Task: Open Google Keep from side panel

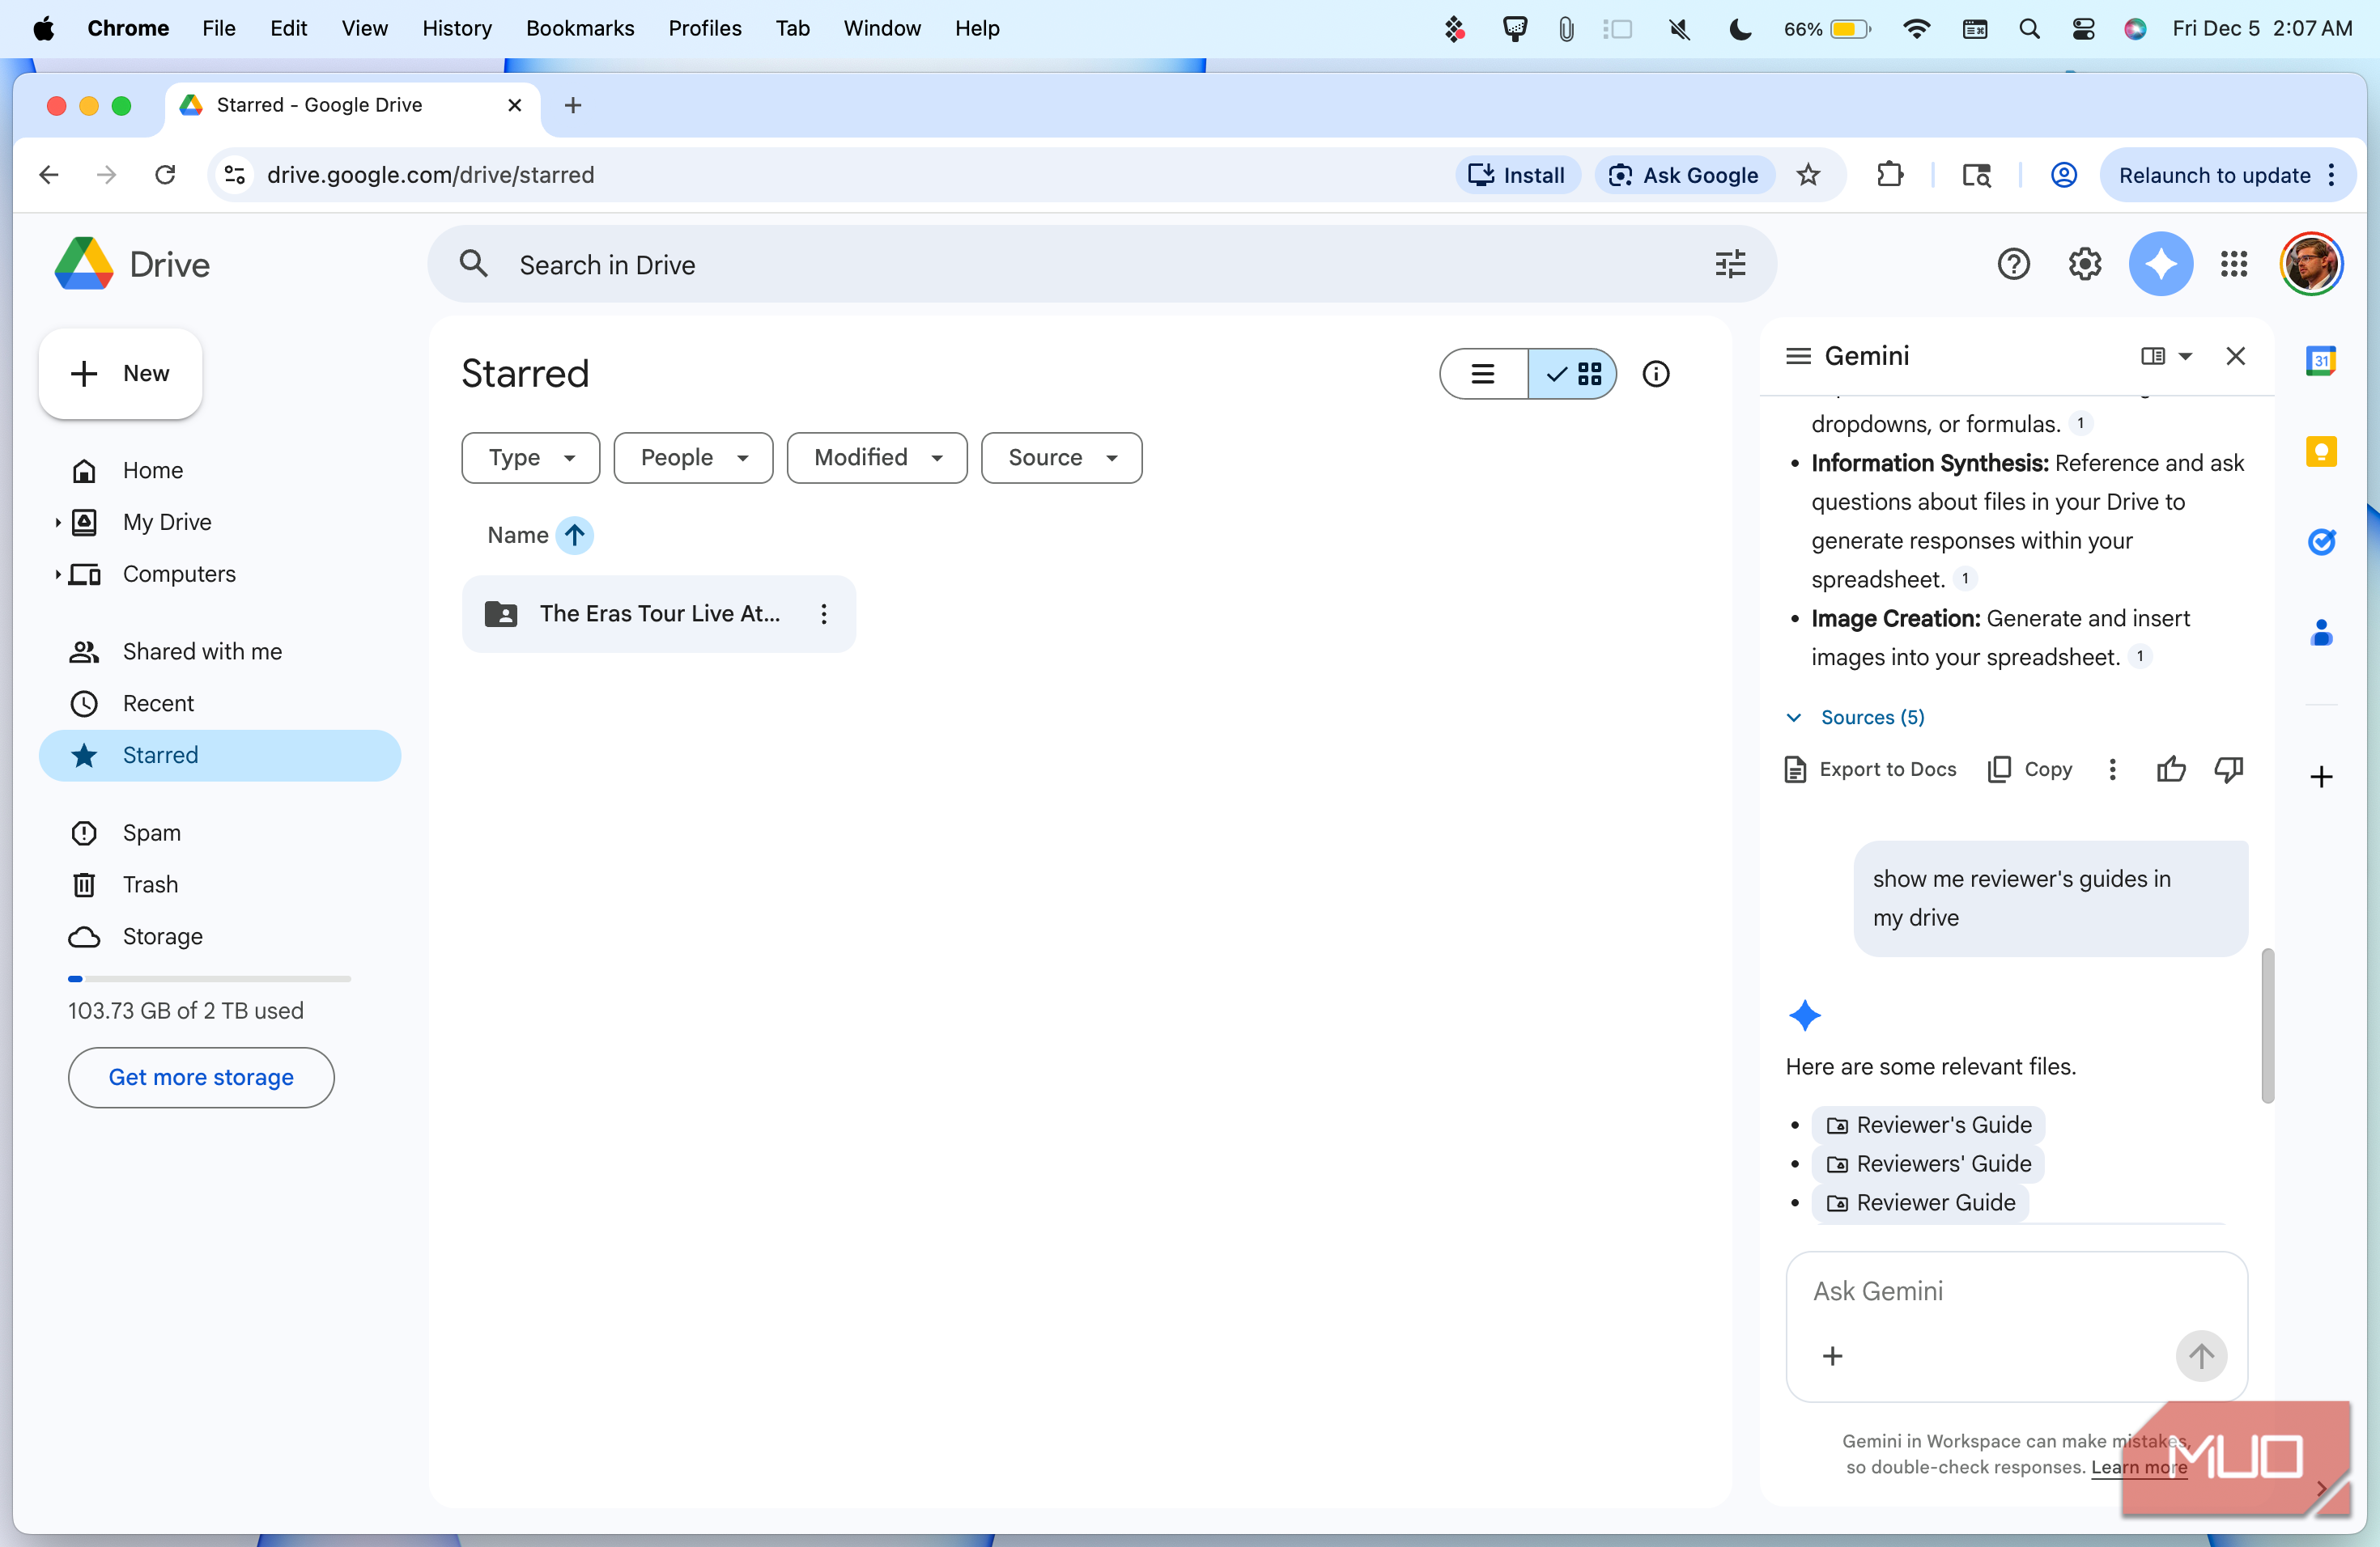Action: coord(2320,451)
